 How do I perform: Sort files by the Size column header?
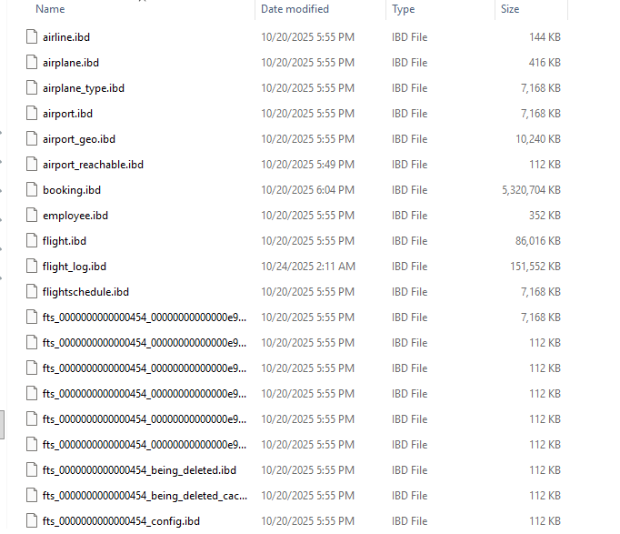coord(510,9)
